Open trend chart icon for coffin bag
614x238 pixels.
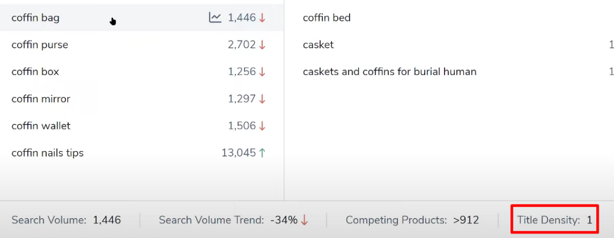(x=215, y=18)
